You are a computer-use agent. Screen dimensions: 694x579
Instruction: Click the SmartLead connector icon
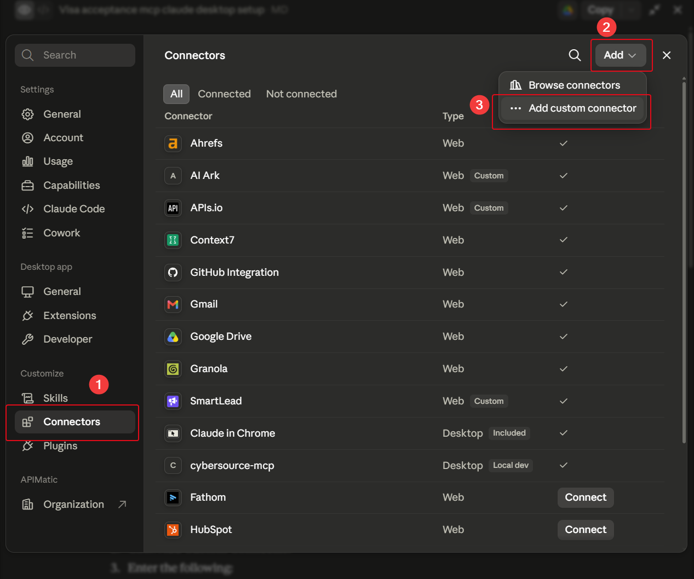pos(173,401)
